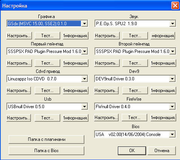Open the Cdvd привод dropdown
This screenshot has height=160, width=180.
(84, 79)
